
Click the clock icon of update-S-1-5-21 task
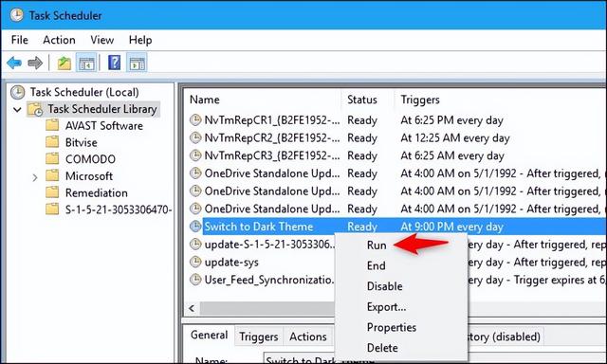[195, 244]
